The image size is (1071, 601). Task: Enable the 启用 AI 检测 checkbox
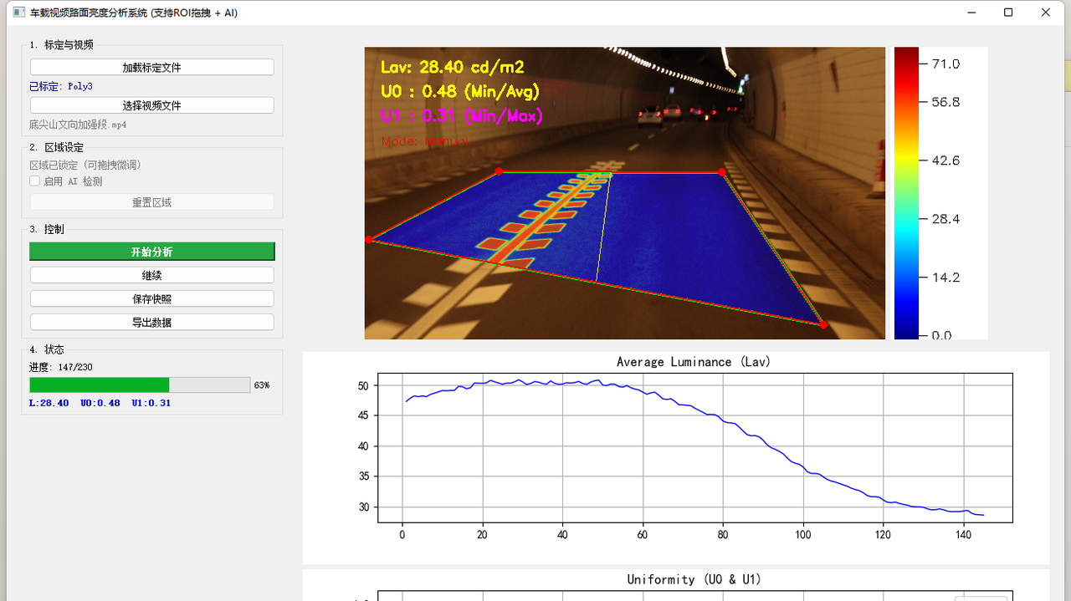pos(35,181)
